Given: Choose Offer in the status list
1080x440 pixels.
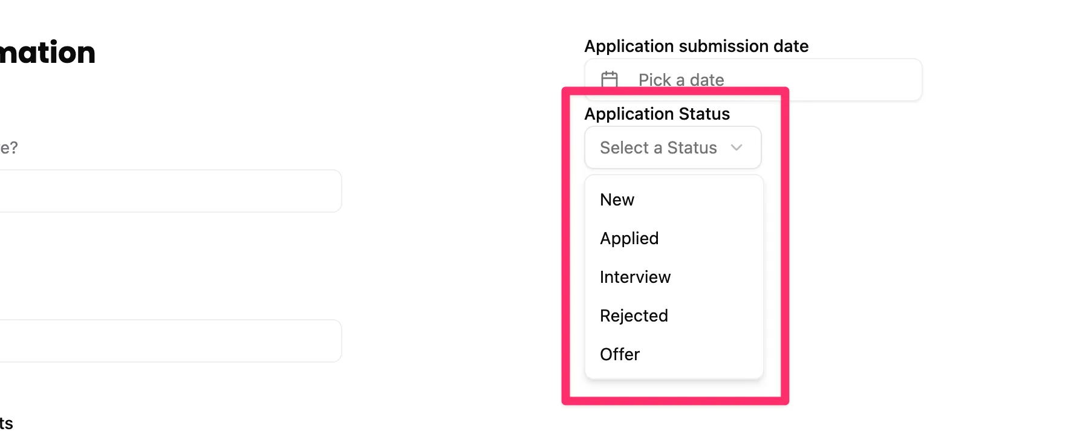Looking at the screenshot, I should pyautogui.click(x=620, y=355).
